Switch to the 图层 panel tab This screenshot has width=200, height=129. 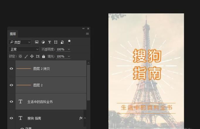pos(13,34)
